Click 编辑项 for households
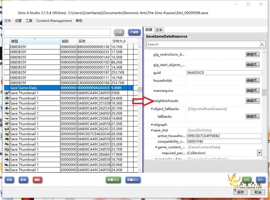The image size is (270, 200). [253, 80]
